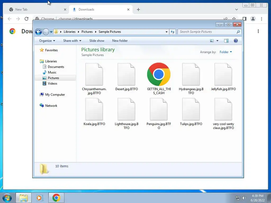Click Explorer's greyed forward arrow button

click(x=46, y=32)
